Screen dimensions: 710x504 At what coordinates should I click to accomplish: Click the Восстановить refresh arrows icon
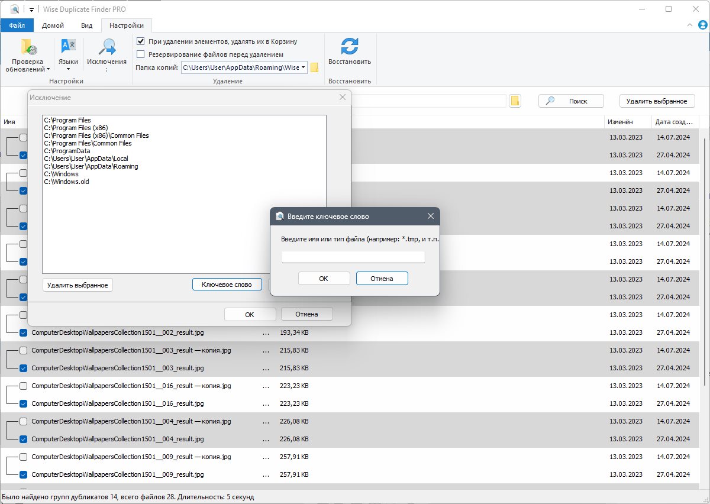click(350, 47)
